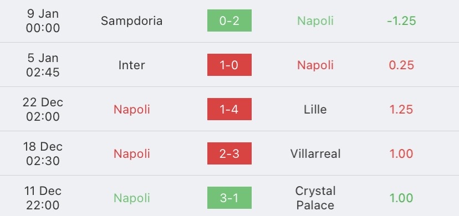Click green Napoli in Sampdoria match row
The height and width of the screenshot is (216, 459).
(315, 21)
